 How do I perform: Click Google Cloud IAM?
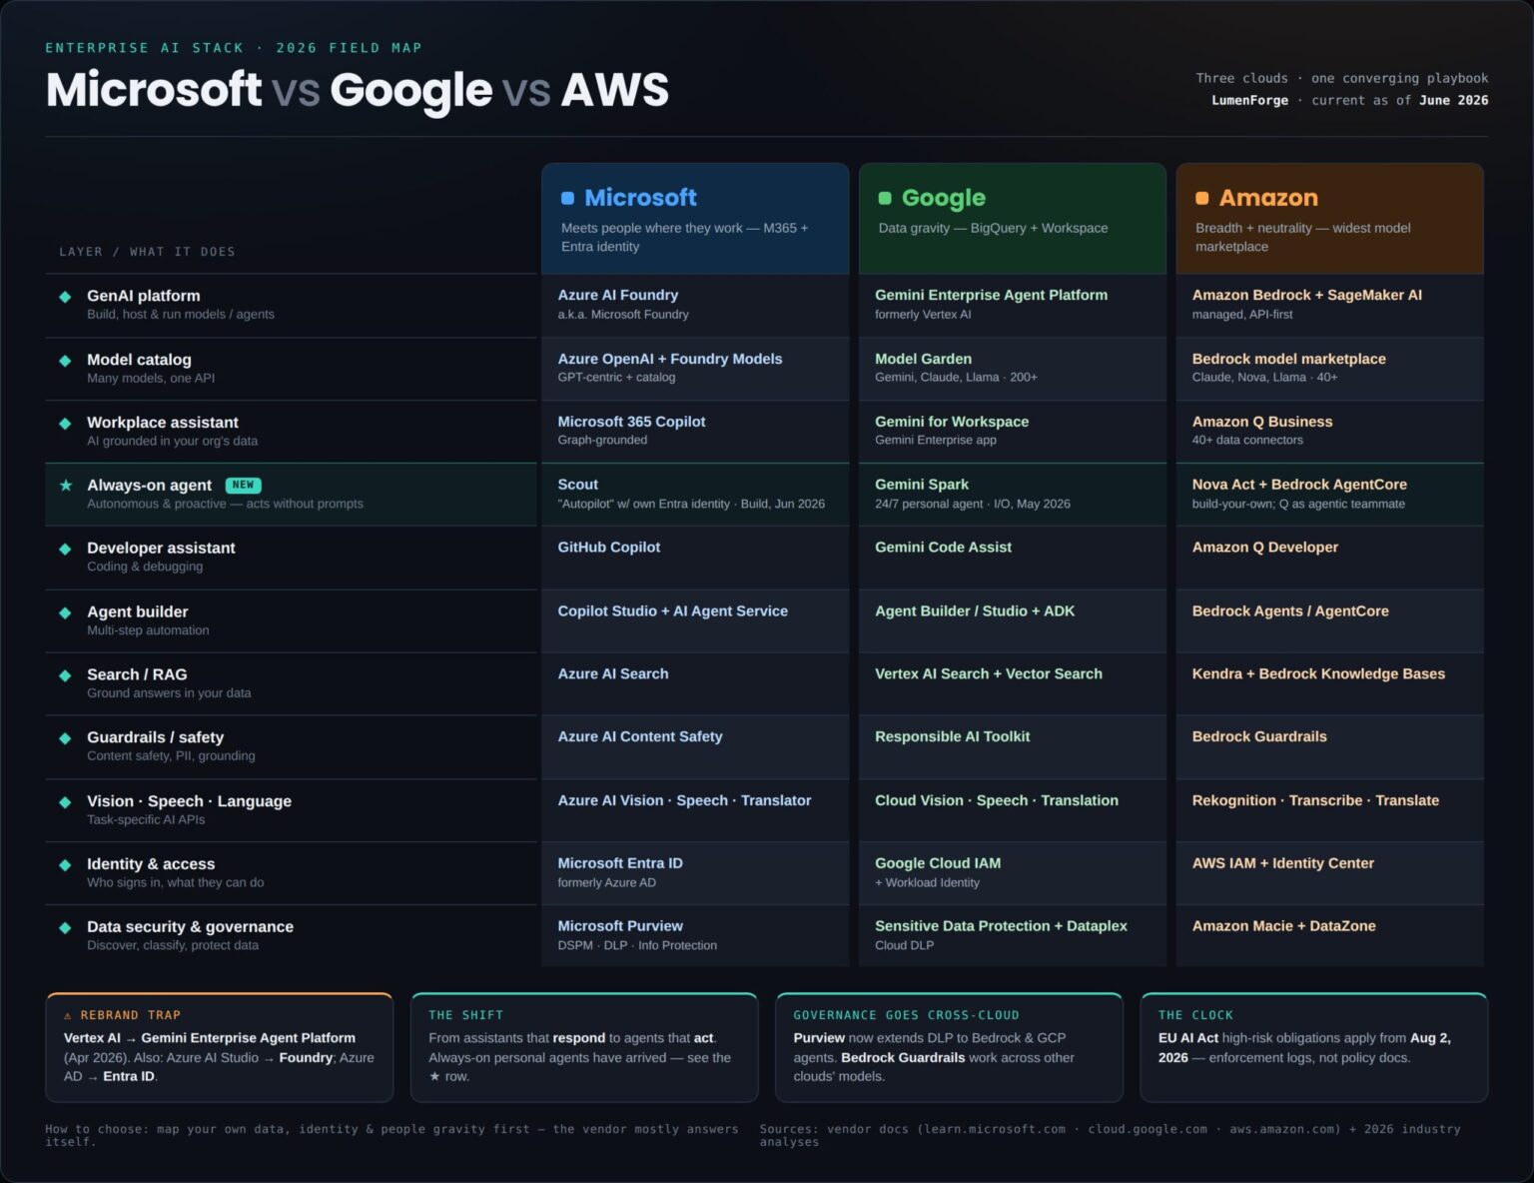click(x=938, y=863)
